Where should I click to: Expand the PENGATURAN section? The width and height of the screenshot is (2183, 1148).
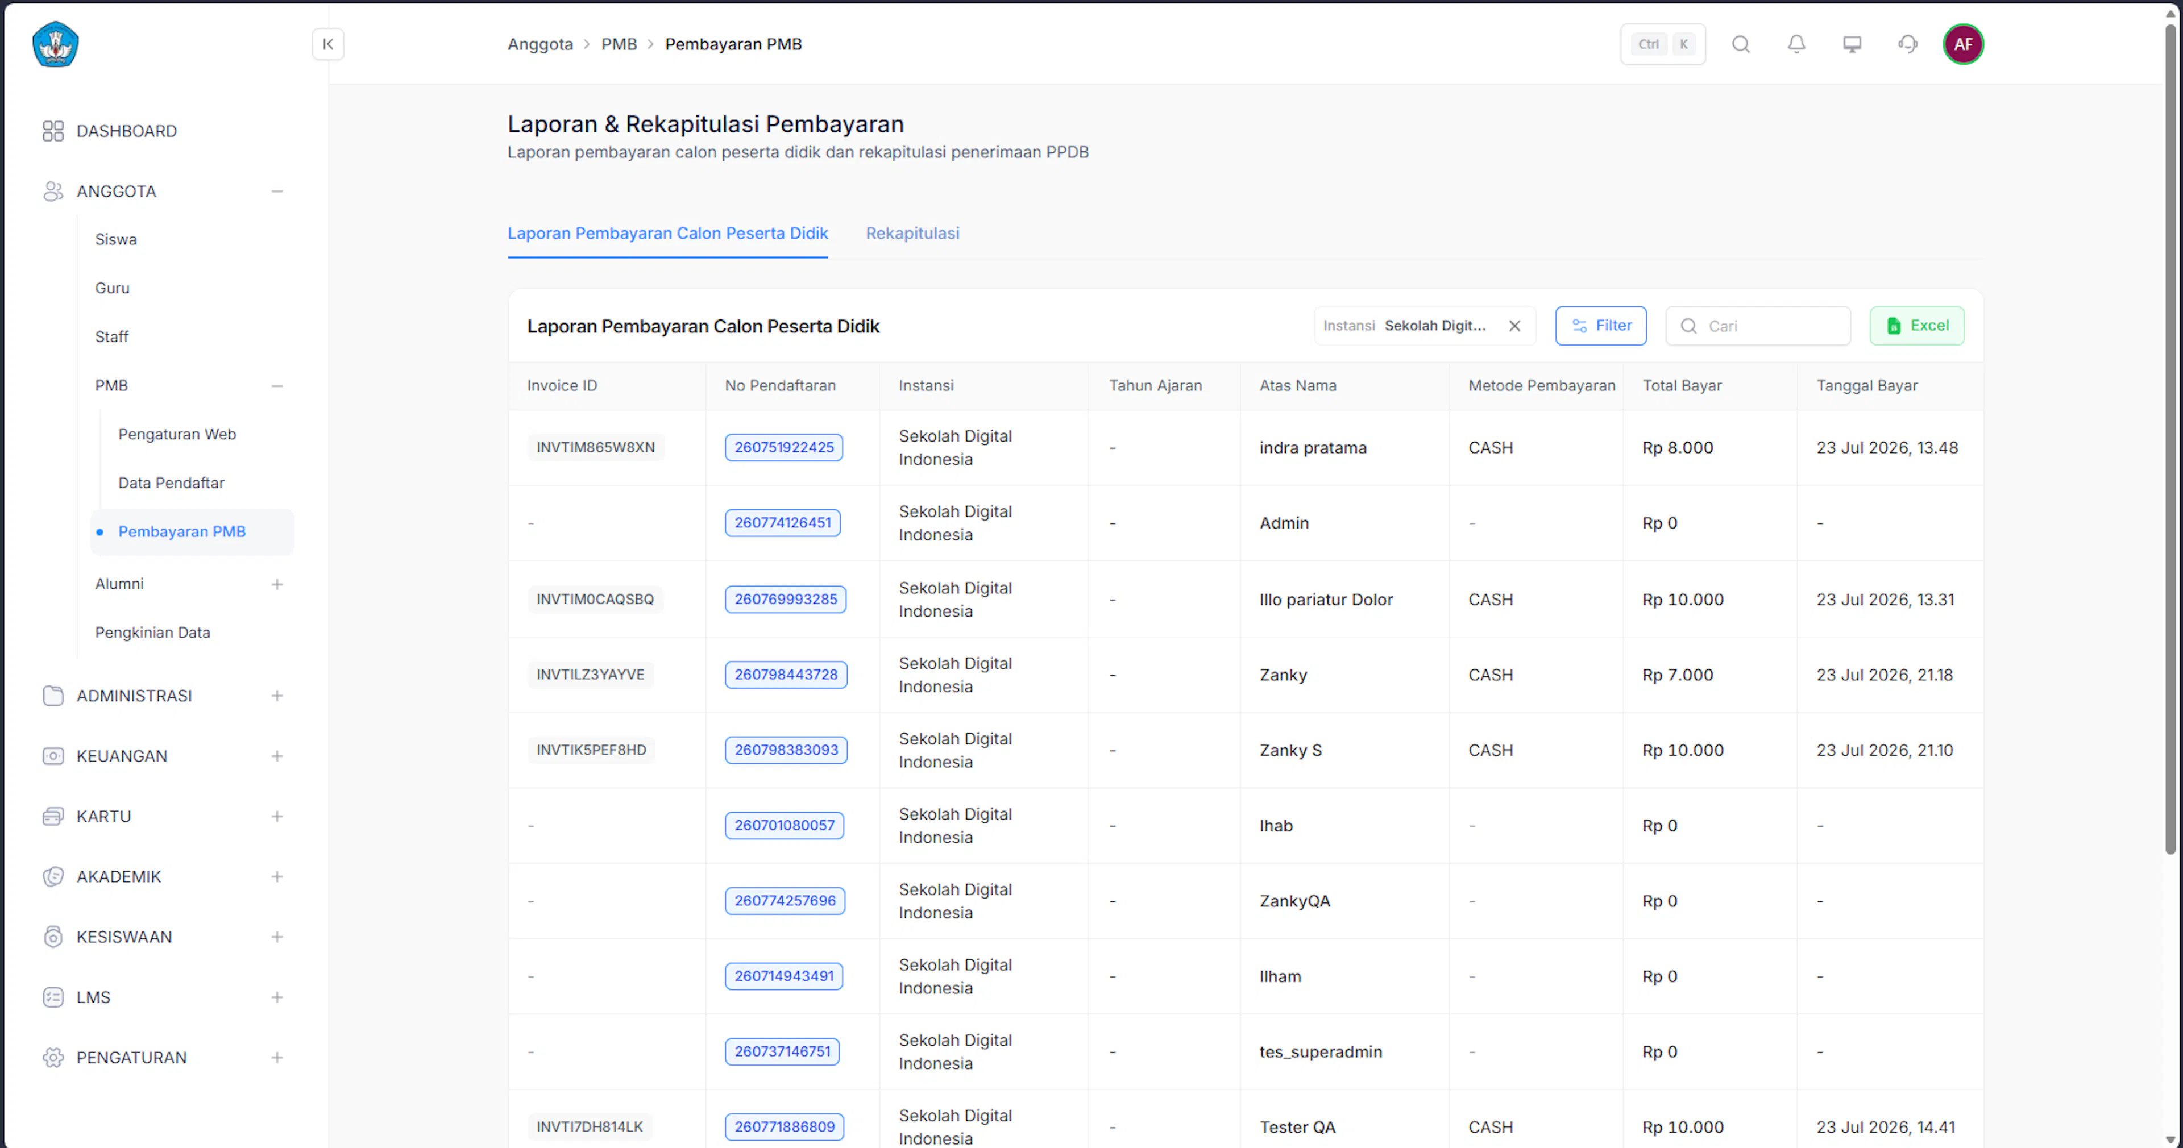[277, 1057]
